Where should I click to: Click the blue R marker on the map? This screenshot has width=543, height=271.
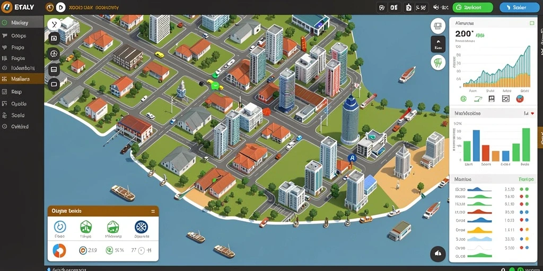pyautogui.click(x=352, y=159)
